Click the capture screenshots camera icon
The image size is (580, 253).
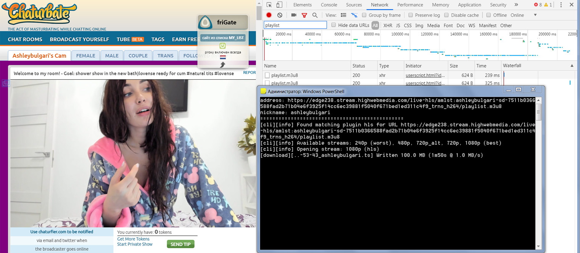coord(293,15)
